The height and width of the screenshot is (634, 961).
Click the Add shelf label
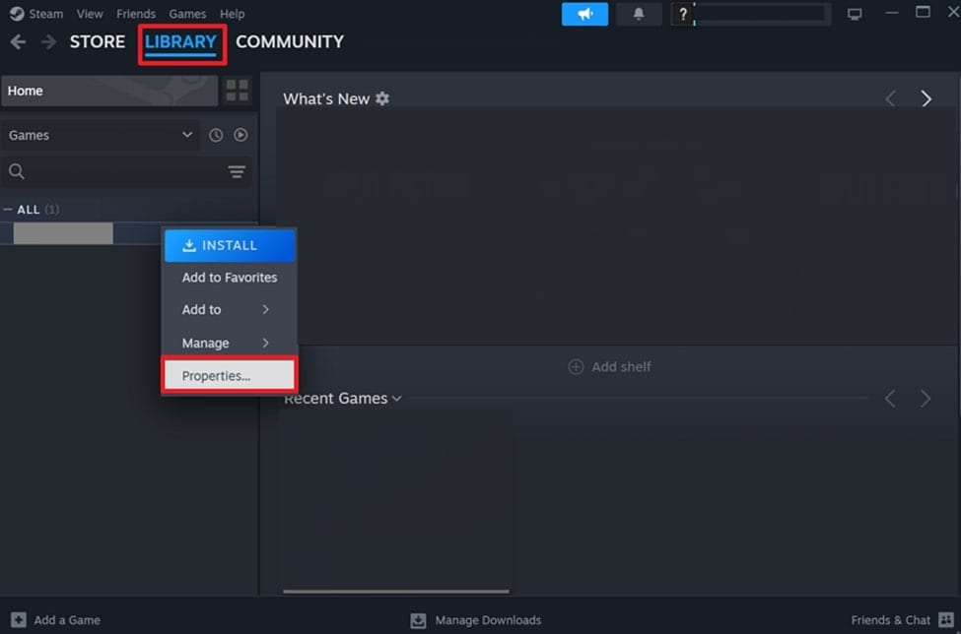[621, 367]
